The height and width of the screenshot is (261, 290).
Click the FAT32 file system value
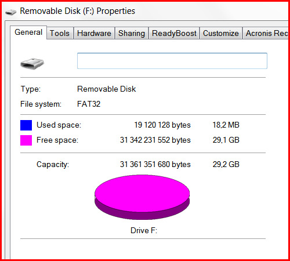pos(89,104)
